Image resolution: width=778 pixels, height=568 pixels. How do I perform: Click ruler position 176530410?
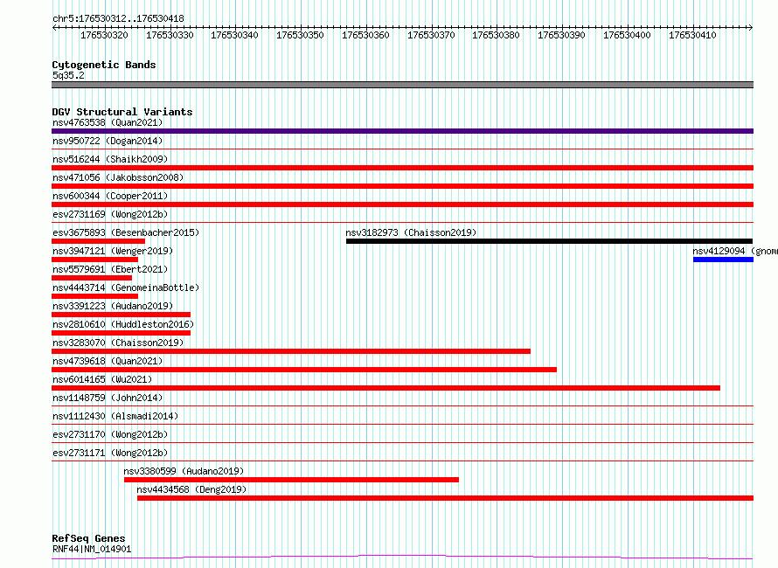point(692,35)
